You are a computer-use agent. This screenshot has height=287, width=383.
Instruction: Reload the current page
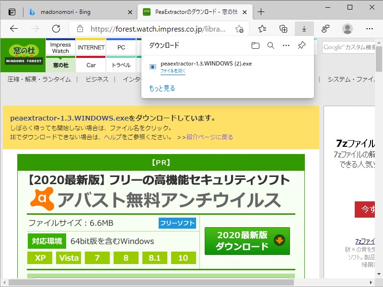coord(56,29)
